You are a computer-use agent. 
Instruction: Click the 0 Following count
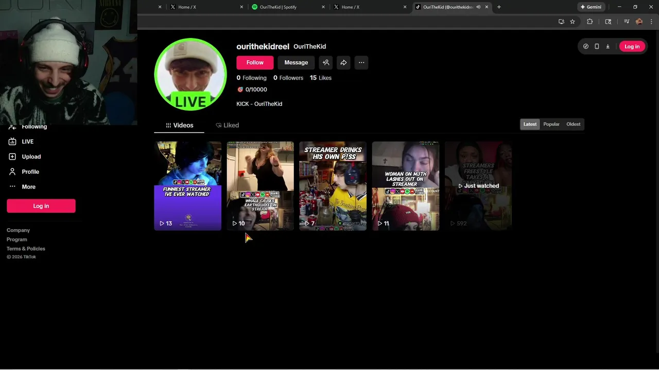coord(251,78)
